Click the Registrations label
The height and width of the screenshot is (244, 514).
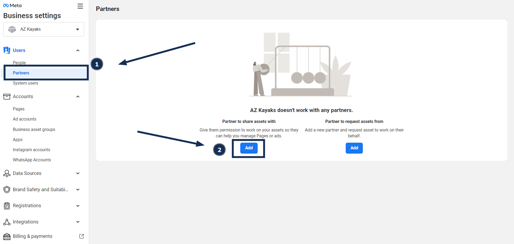pos(27,206)
